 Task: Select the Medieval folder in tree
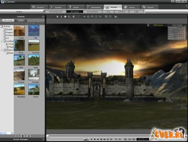[x=8, y=50]
